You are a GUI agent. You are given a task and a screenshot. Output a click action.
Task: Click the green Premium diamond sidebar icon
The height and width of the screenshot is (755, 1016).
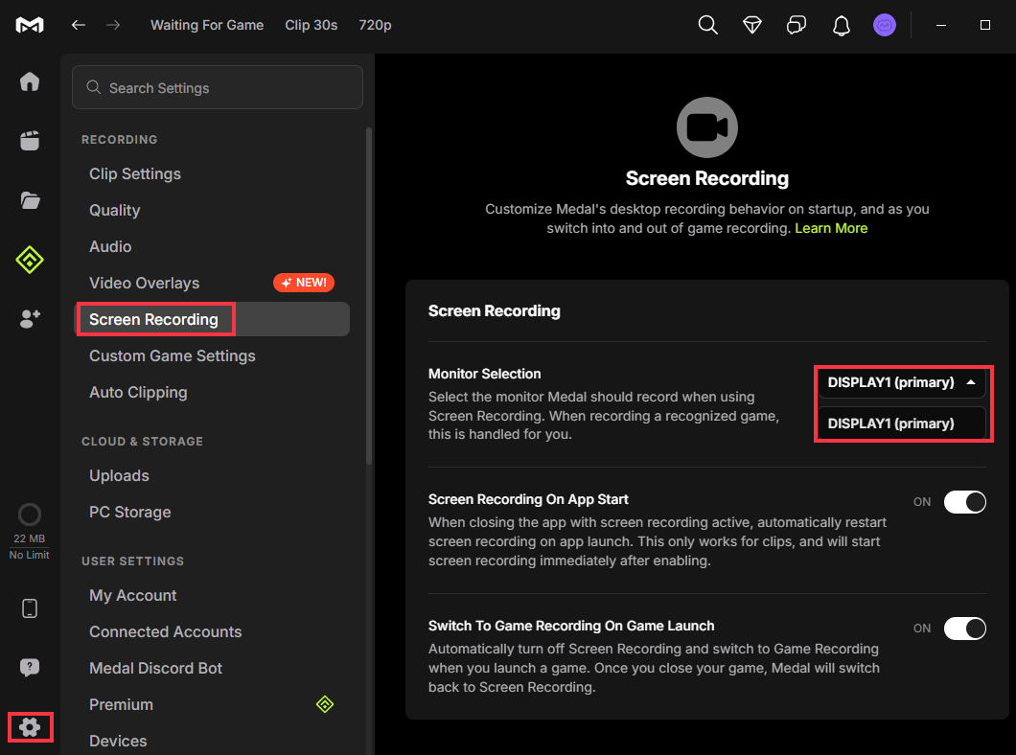tap(30, 260)
